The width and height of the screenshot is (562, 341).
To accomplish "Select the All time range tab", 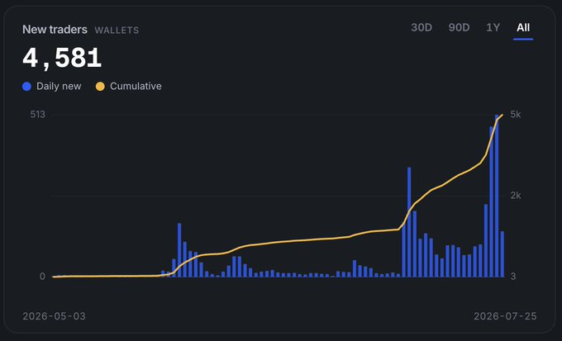I will [523, 27].
